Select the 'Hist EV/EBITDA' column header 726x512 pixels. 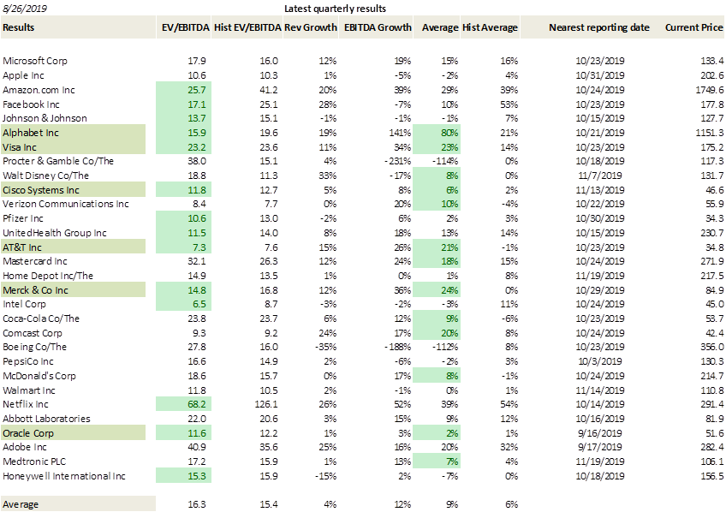pyautogui.click(x=247, y=27)
